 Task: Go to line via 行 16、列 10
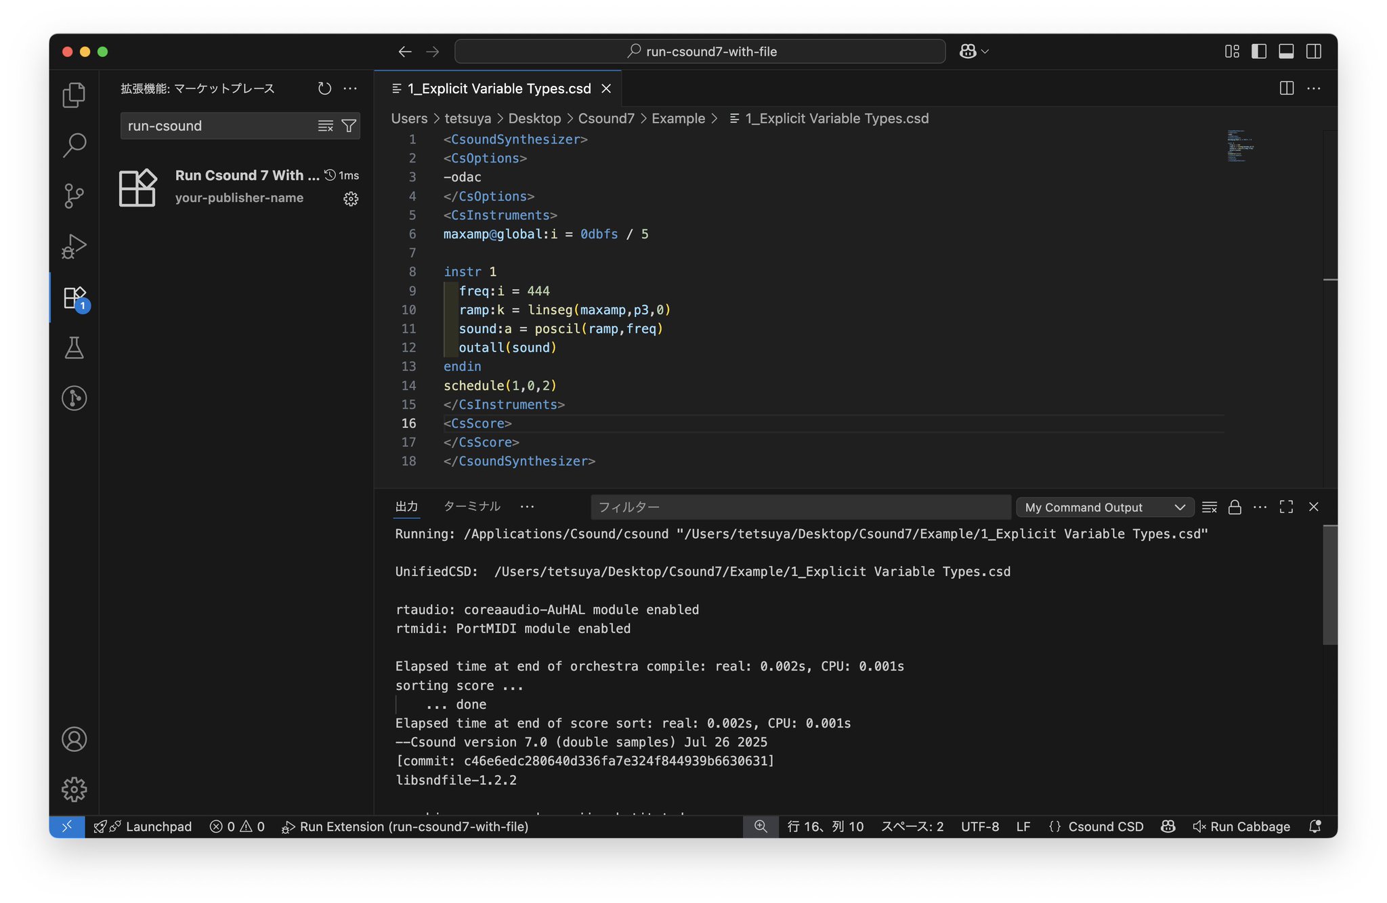(x=825, y=826)
